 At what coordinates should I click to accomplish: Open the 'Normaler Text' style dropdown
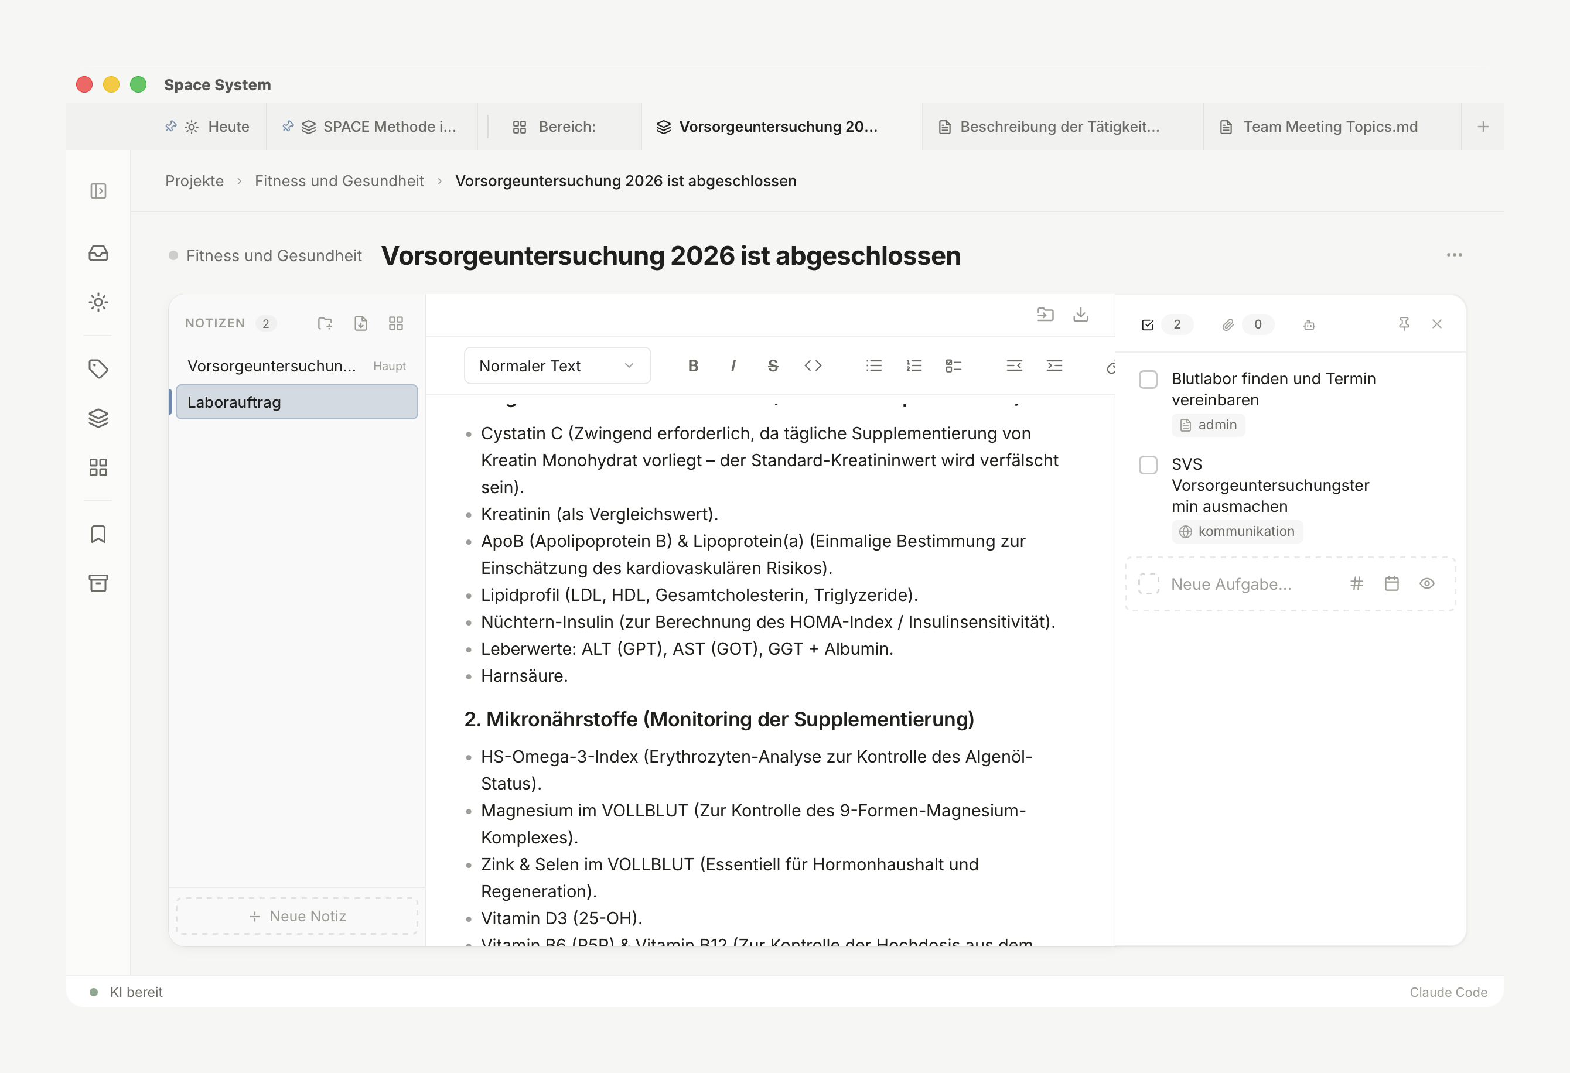pyautogui.click(x=557, y=365)
